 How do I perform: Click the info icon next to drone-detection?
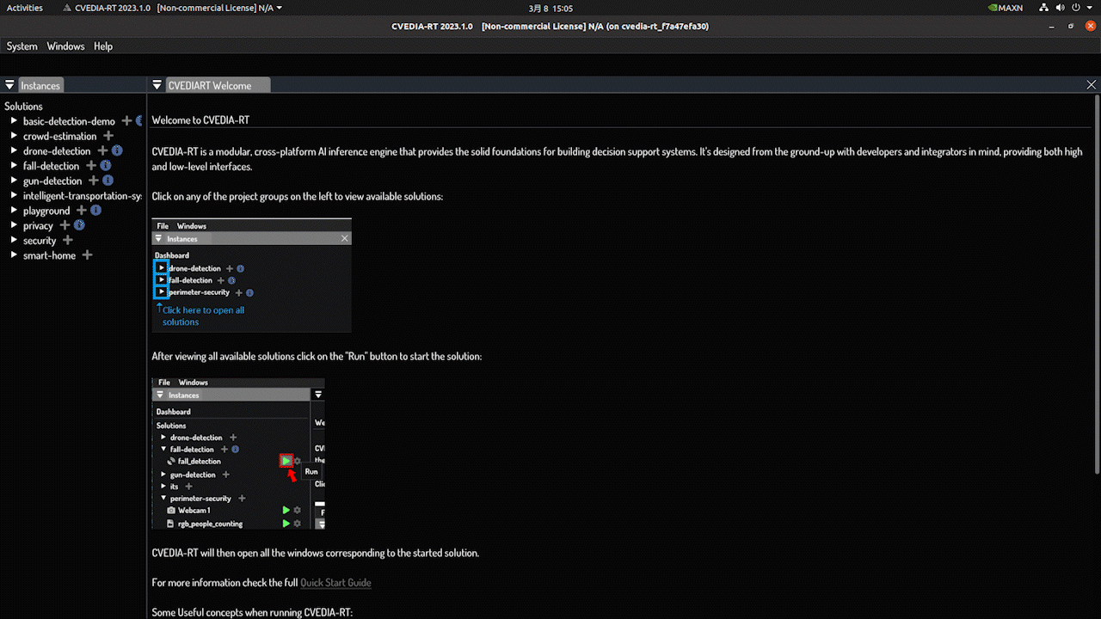click(x=117, y=150)
